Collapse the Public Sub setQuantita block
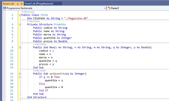 20,74
